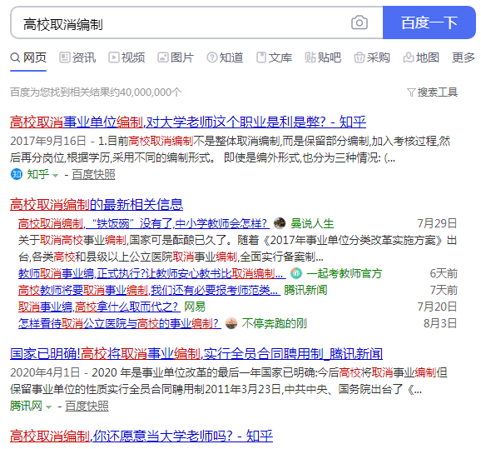481x449 pixels.
Task: Open result 高校取消编制,你还愿意当大学老师吗
Action: [141, 436]
